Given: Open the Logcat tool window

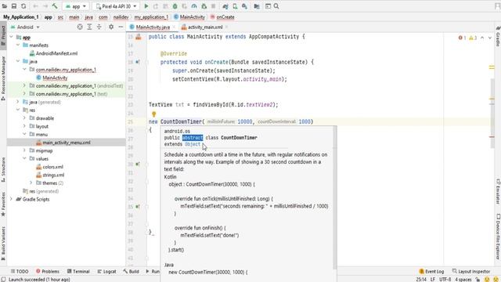Looking at the screenshot, I should click(x=106, y=272).
